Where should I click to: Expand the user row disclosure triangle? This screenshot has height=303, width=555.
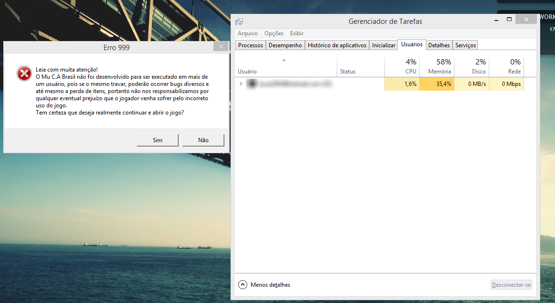coord(241,84)
